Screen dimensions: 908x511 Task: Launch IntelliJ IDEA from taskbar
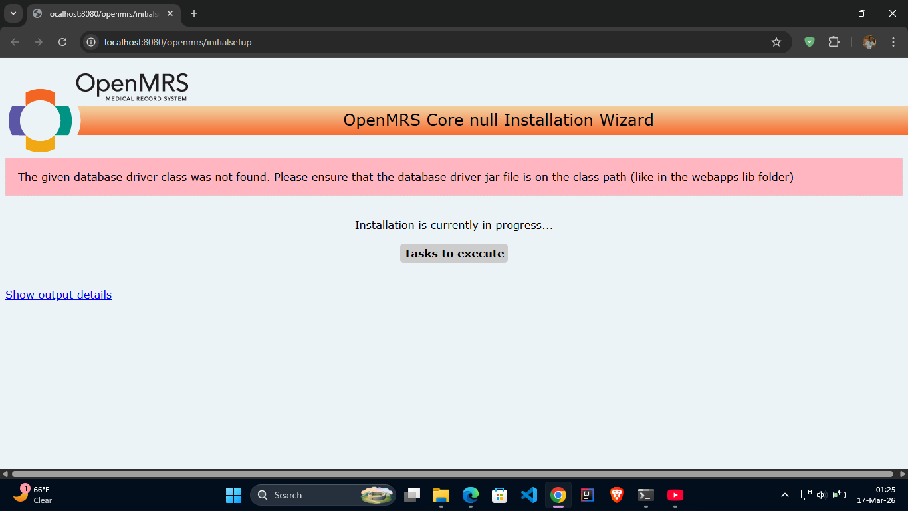587,495
